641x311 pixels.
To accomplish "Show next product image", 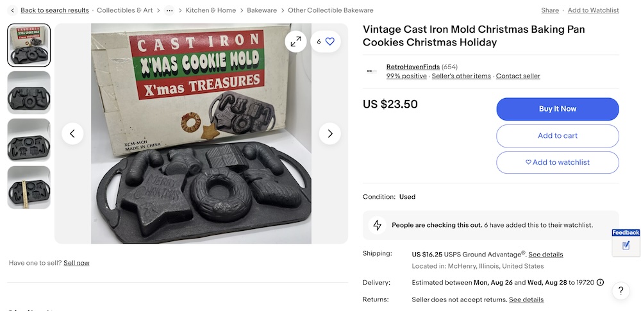I will point(330,133).
